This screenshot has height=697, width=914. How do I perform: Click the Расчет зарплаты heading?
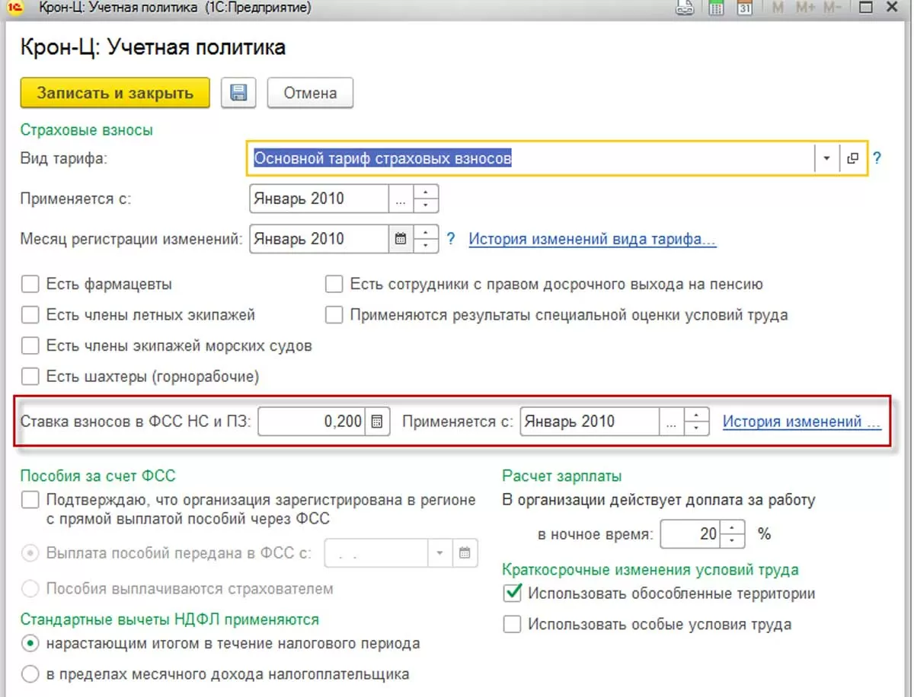562,476
